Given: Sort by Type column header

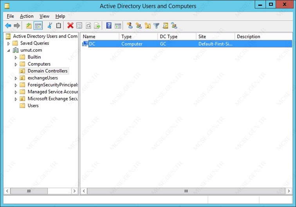Looking at the screenshot, I should (x=138, y=37).
